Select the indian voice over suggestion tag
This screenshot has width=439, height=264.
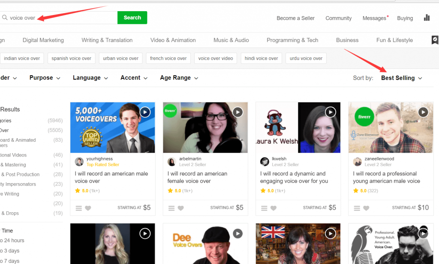pos(22,58)
